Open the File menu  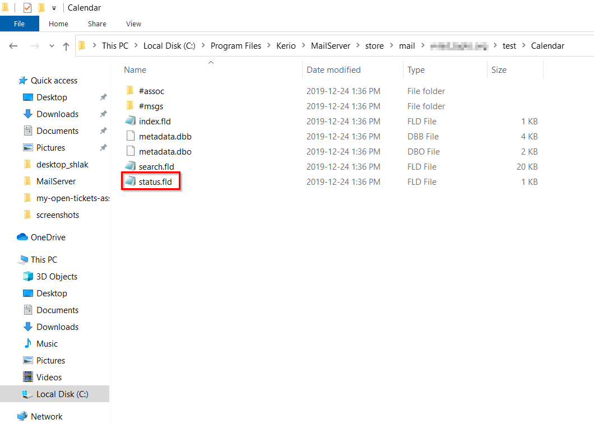click(19, 24)
